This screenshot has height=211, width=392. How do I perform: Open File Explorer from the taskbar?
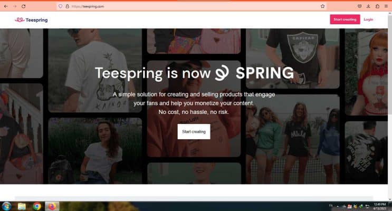pyautogui.click(x=22, y=206)
